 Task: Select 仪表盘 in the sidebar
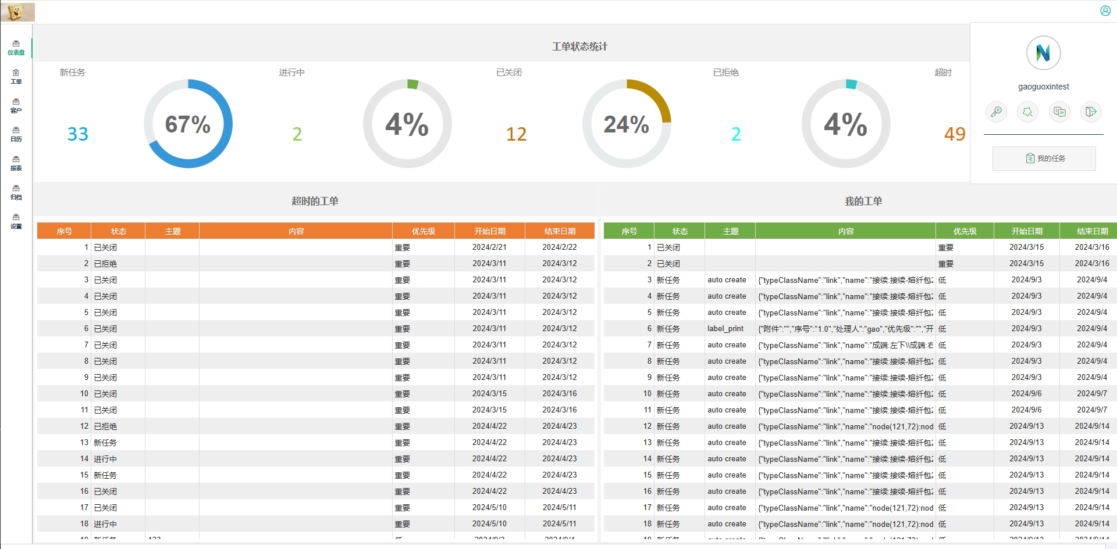coord(16,48)
